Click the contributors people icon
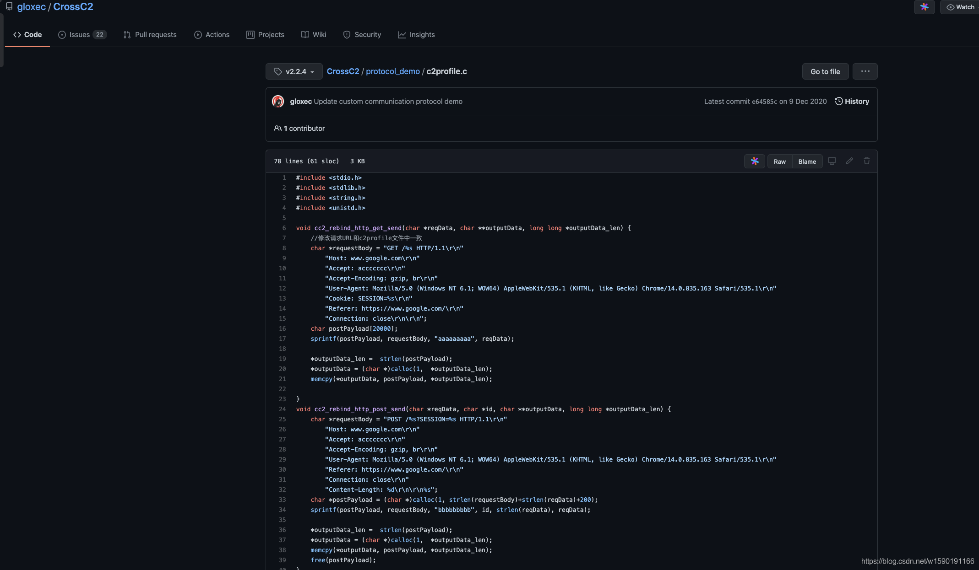 (x=277, y=128)
